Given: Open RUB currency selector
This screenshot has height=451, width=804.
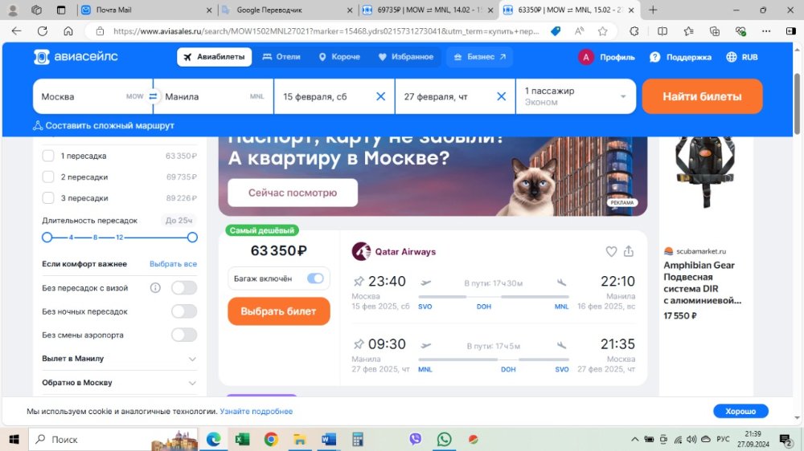Looking at the screenshot, I should [x=742, y=57].
